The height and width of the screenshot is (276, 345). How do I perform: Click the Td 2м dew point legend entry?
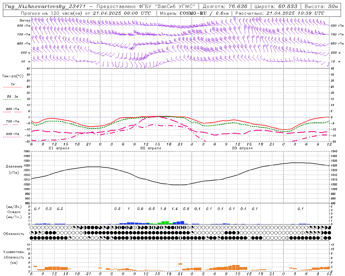coord(13,96)
